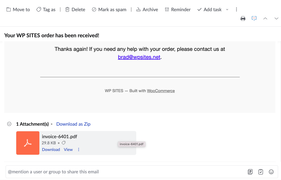The image size is (281, 180).
Task: Expand the Add task dropdown arrow
Action: pos(227,10)
